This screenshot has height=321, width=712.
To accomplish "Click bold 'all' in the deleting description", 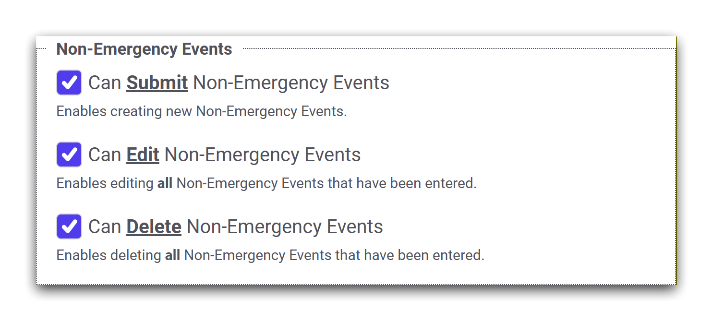I will 172,255.
